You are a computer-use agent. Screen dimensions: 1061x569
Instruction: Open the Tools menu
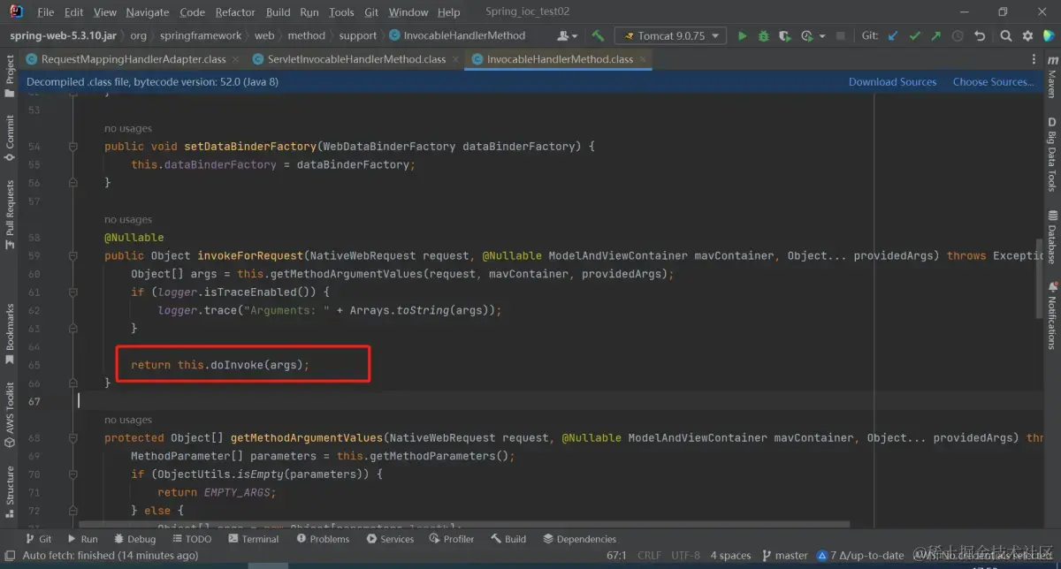tap(341, 12)
